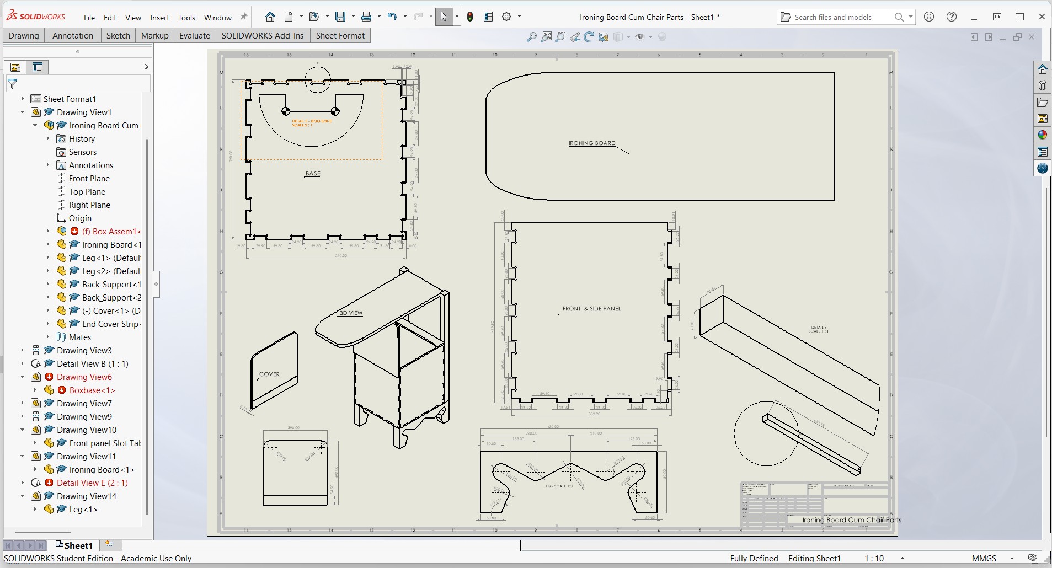1052x568 pixels.
Task: Switch to the Annotation ribbon tab
Action: (x=73, y=36)
